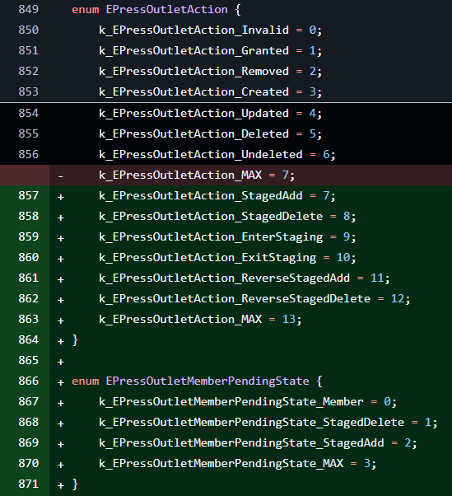Screen dimensions: 452x496
Task: Click the value 10 on line 860
Action: 343,258
